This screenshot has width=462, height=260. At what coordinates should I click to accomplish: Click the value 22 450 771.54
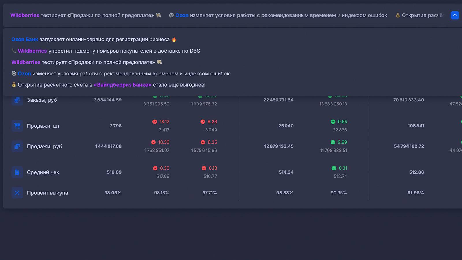coord(278,100)
